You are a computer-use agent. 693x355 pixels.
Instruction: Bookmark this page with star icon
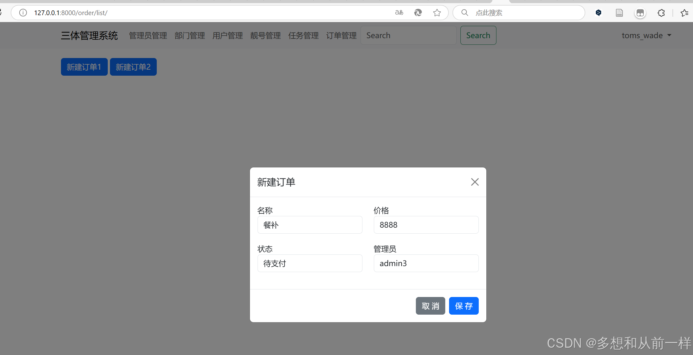pos(437,13)
